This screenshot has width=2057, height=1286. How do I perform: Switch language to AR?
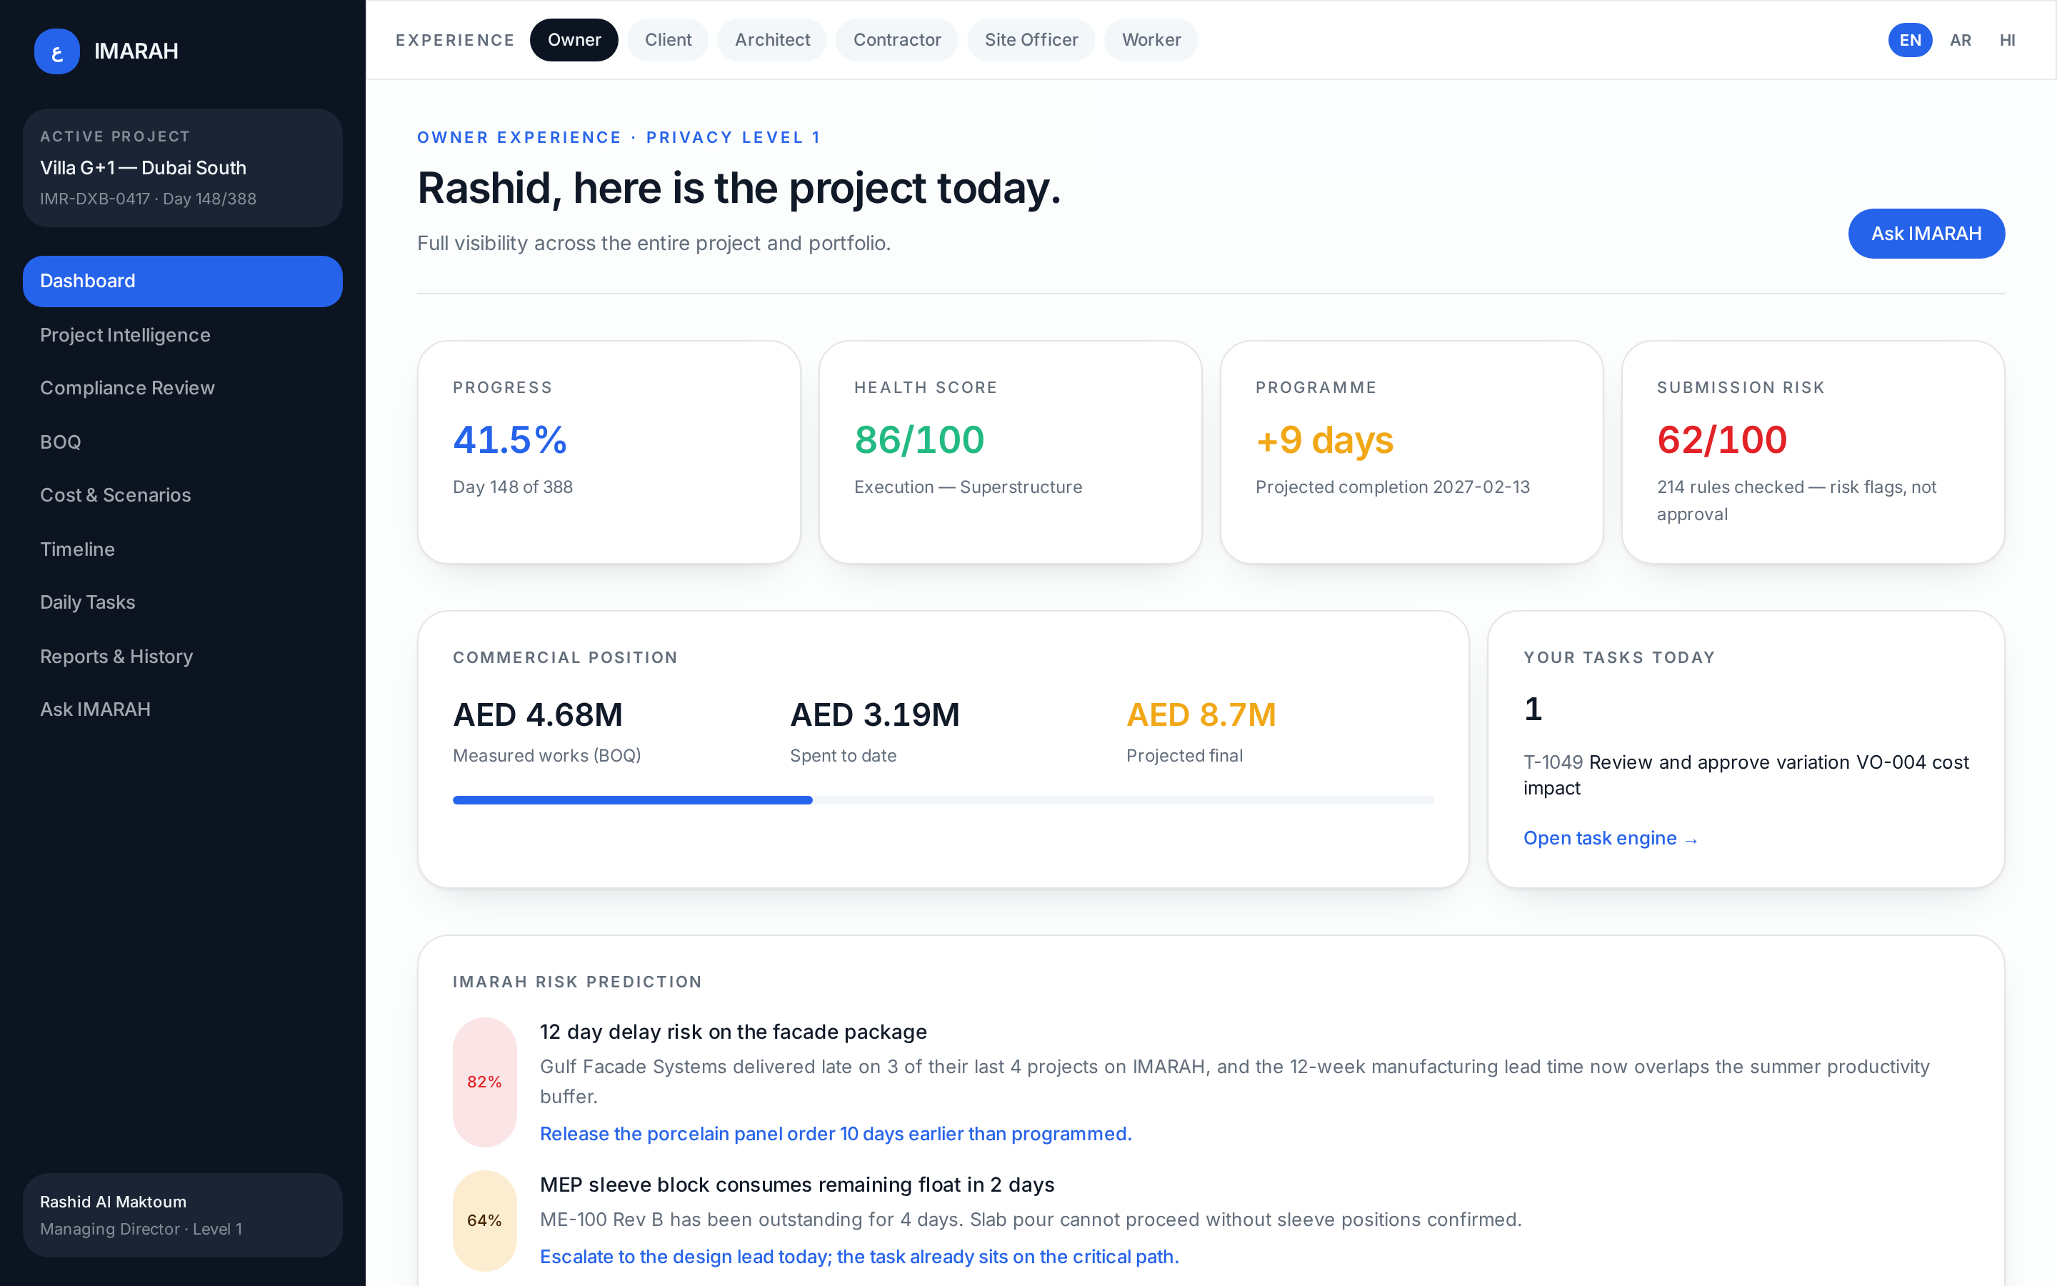[1960, 40]
